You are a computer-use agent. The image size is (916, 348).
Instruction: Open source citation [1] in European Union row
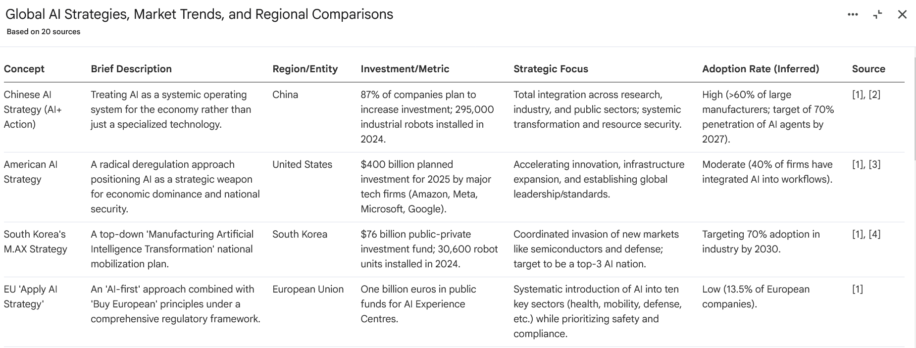[x=858, y=289]
